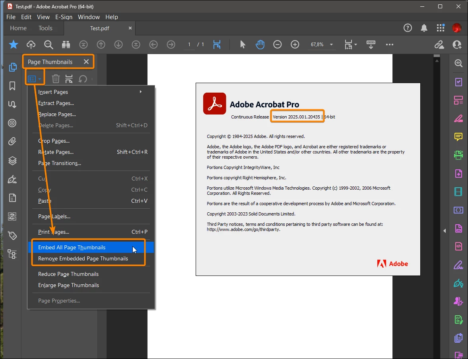Select Page Transitions menu item
The height and width of the screenshot is (359, 468).
click(x=91, y=163)
